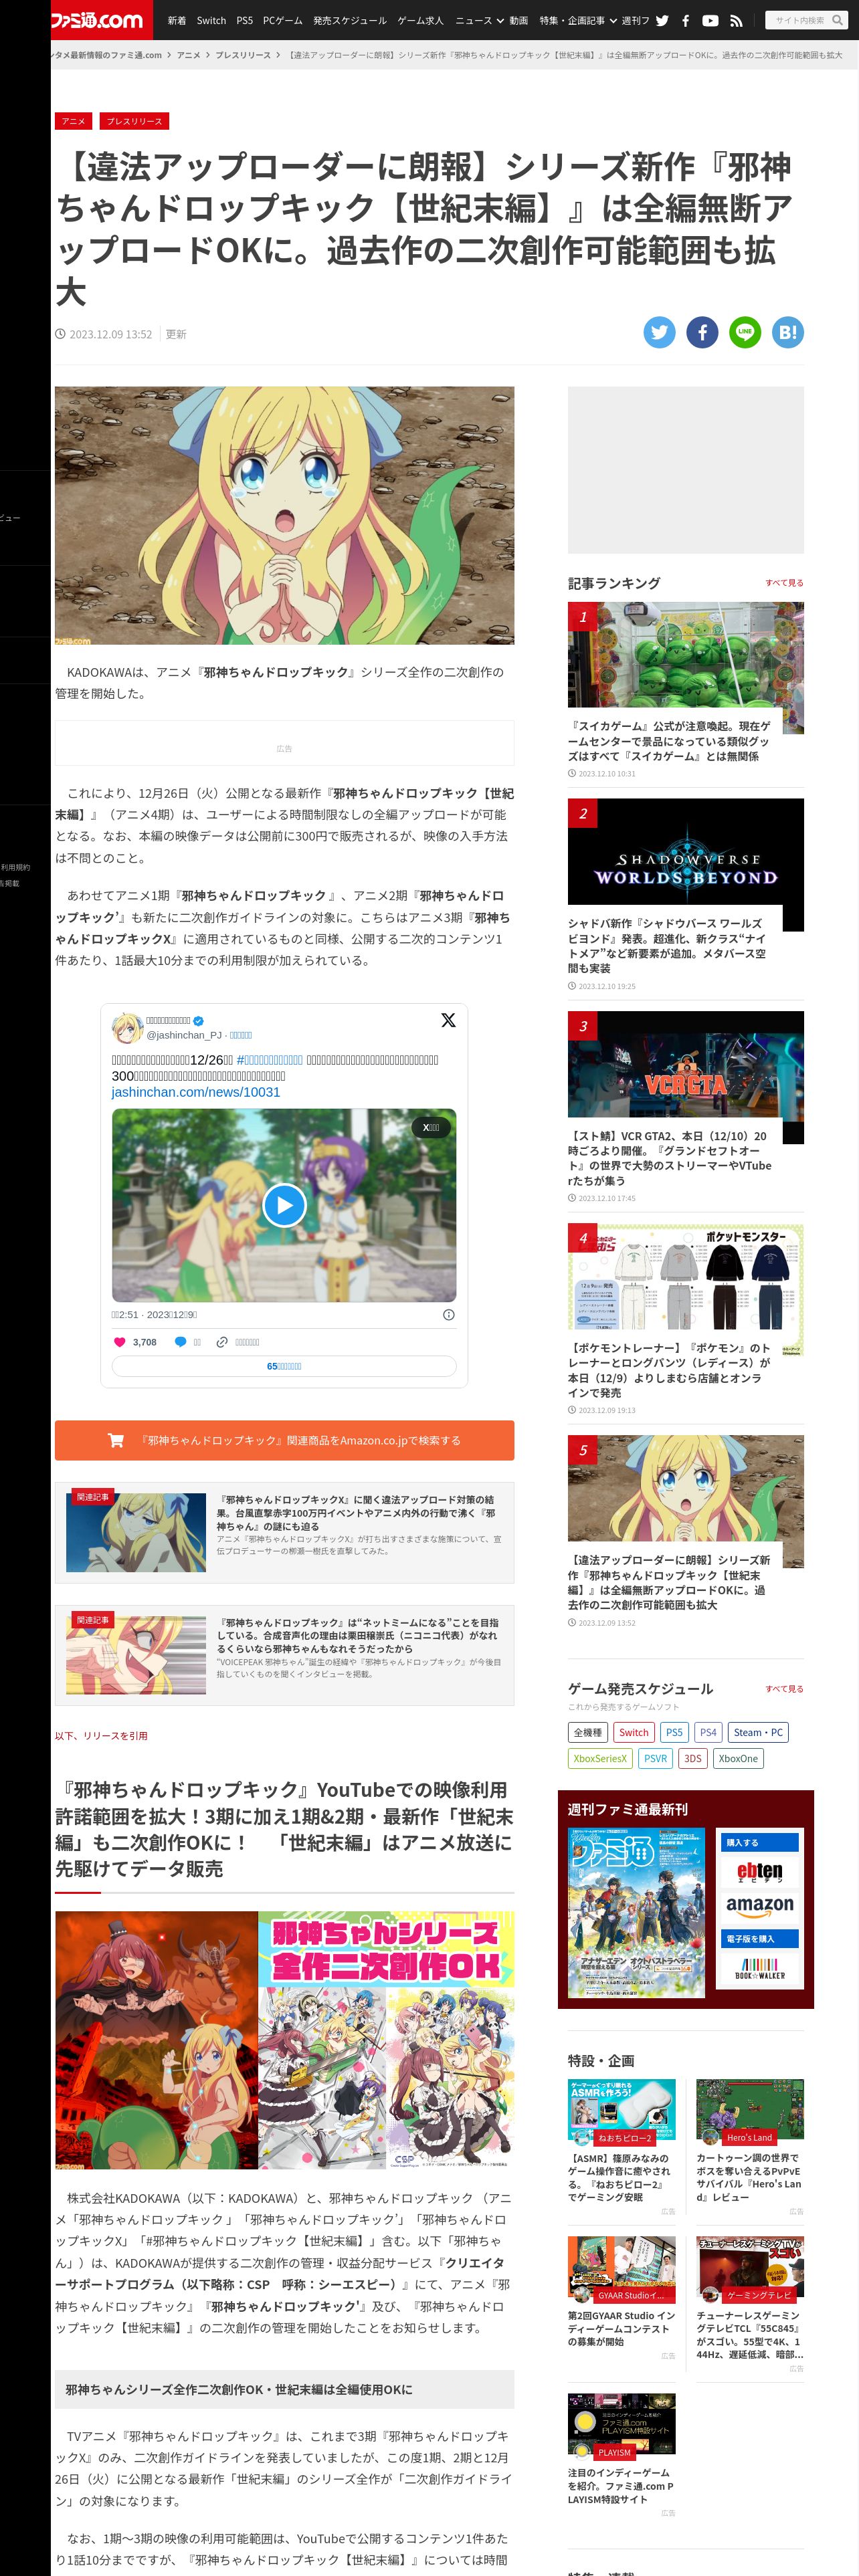Open Switch in top navigation
This screenshot has height=2576, width=859.
click(x=211, y=20)
